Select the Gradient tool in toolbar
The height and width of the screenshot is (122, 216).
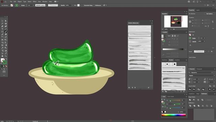coord(6,45)
